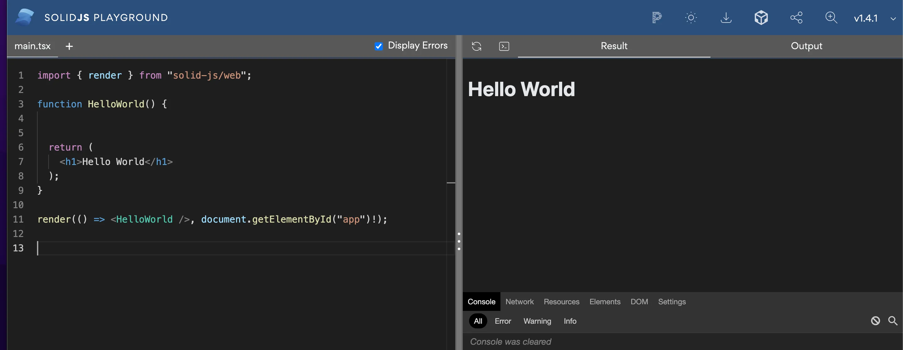Click the SolidJS logo
The width and height of the screenshot is (903, 350).
(24, 17)
